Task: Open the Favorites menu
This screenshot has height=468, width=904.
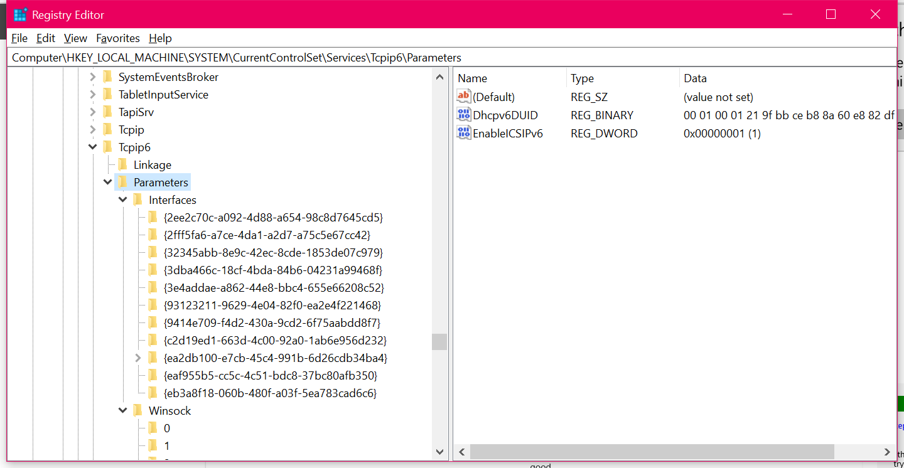Action: (118, 38)
